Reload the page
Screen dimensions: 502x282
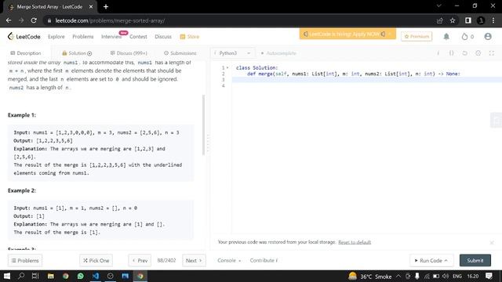(34, 20)
